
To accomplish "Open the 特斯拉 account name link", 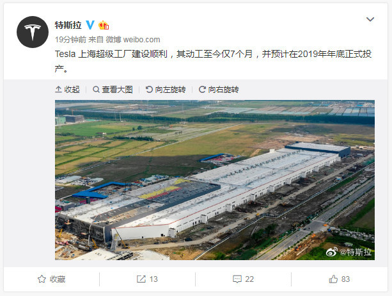I will 68,25.
